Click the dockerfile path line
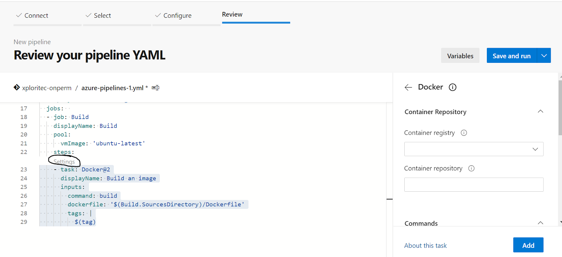This screenshot has height=257, width=562. [x=156, y=204]
